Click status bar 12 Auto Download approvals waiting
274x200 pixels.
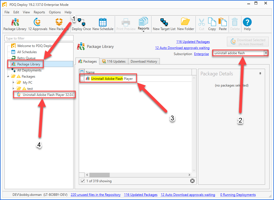click(188, 195)
